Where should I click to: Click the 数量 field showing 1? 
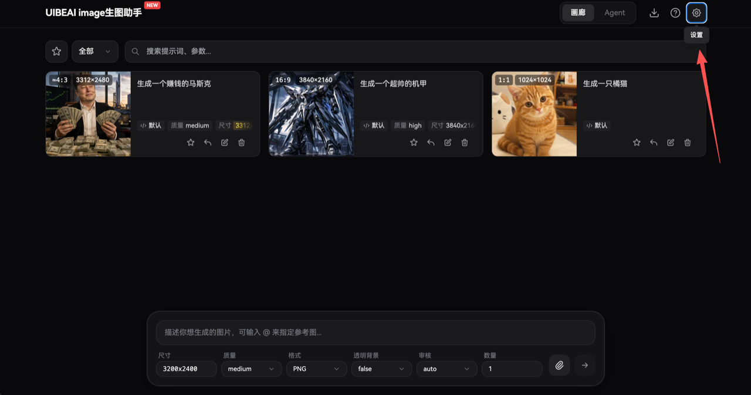pos(512,369)
